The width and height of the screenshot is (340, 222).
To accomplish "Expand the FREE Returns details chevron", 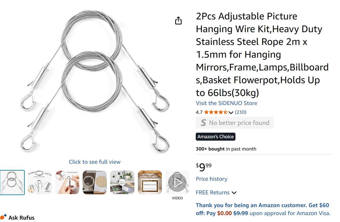I will [x=234, y=192].
